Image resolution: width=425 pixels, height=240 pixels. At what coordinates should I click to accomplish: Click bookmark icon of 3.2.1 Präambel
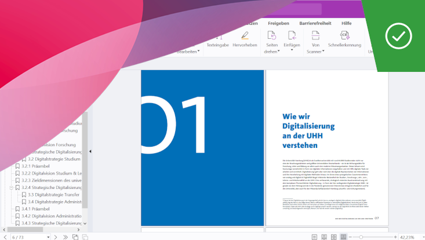[x=17, y=166]
